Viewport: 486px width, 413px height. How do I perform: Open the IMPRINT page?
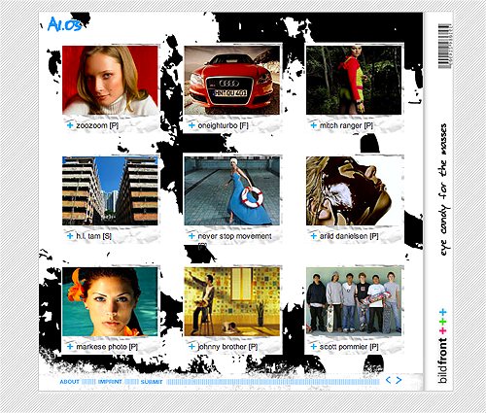click(110, 382)
